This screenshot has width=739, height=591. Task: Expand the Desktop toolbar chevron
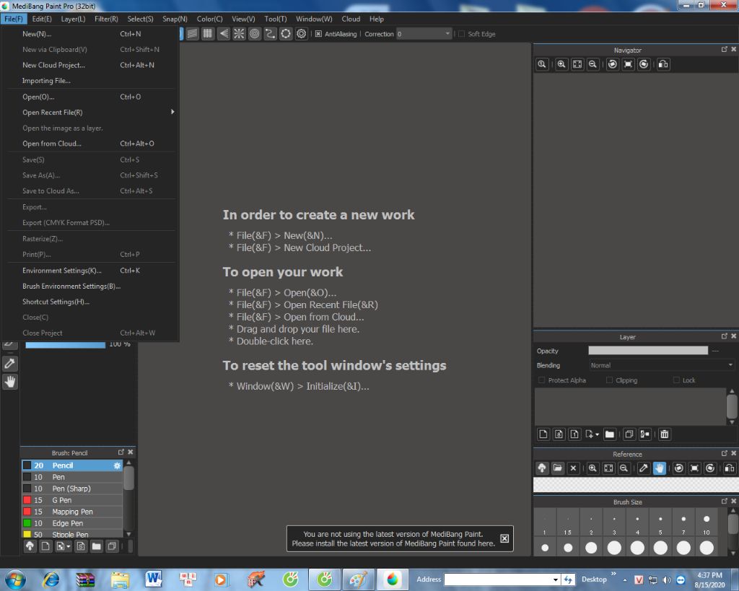click(613, 574)
